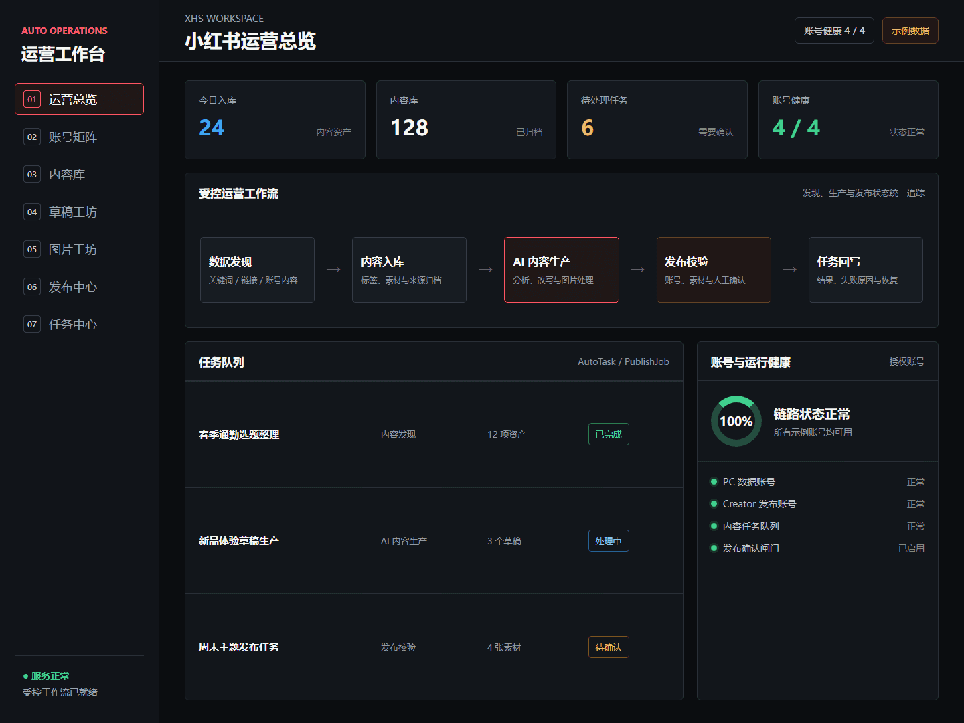Viewport: 964px width, 723px height.
Task: Click the 100% health progress ring
Action: (x=736, y=421)
